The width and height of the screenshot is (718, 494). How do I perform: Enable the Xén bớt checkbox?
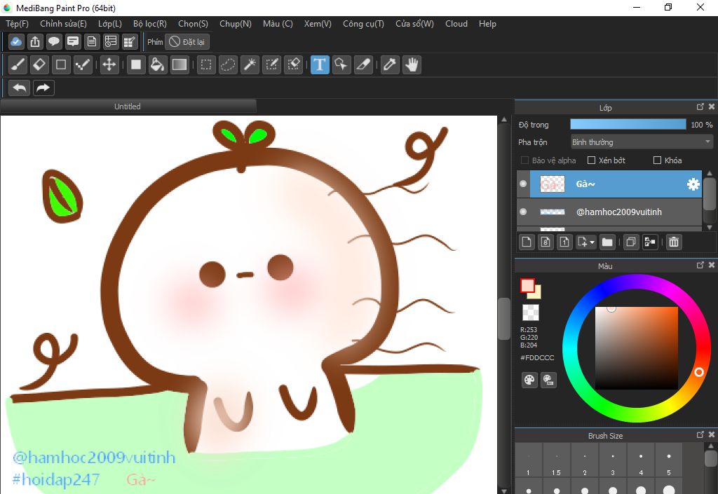(x=591, y=160)
